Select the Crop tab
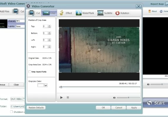Viewport: 168px width, 117px height. (49, 13)
